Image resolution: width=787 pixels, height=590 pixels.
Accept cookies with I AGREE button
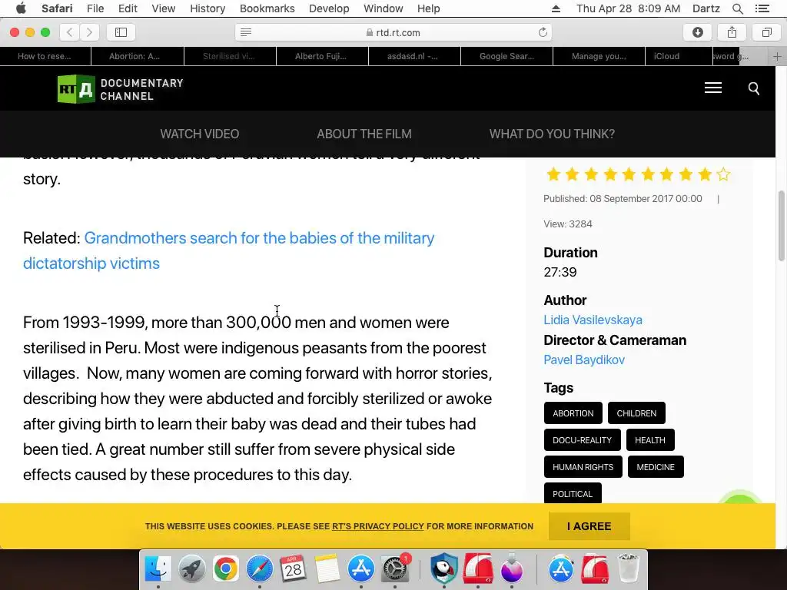[x=589, y=526]
